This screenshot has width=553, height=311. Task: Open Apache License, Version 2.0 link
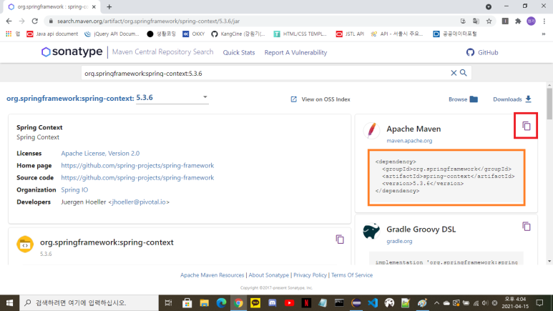click(100, 154)
